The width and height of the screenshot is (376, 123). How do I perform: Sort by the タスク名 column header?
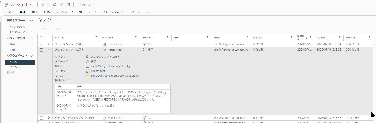tap(60, 38)
